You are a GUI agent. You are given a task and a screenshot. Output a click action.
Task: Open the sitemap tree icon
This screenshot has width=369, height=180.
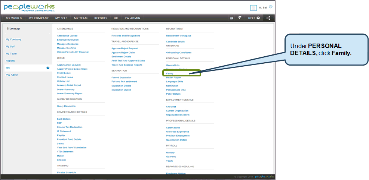[x=268, y=18]
